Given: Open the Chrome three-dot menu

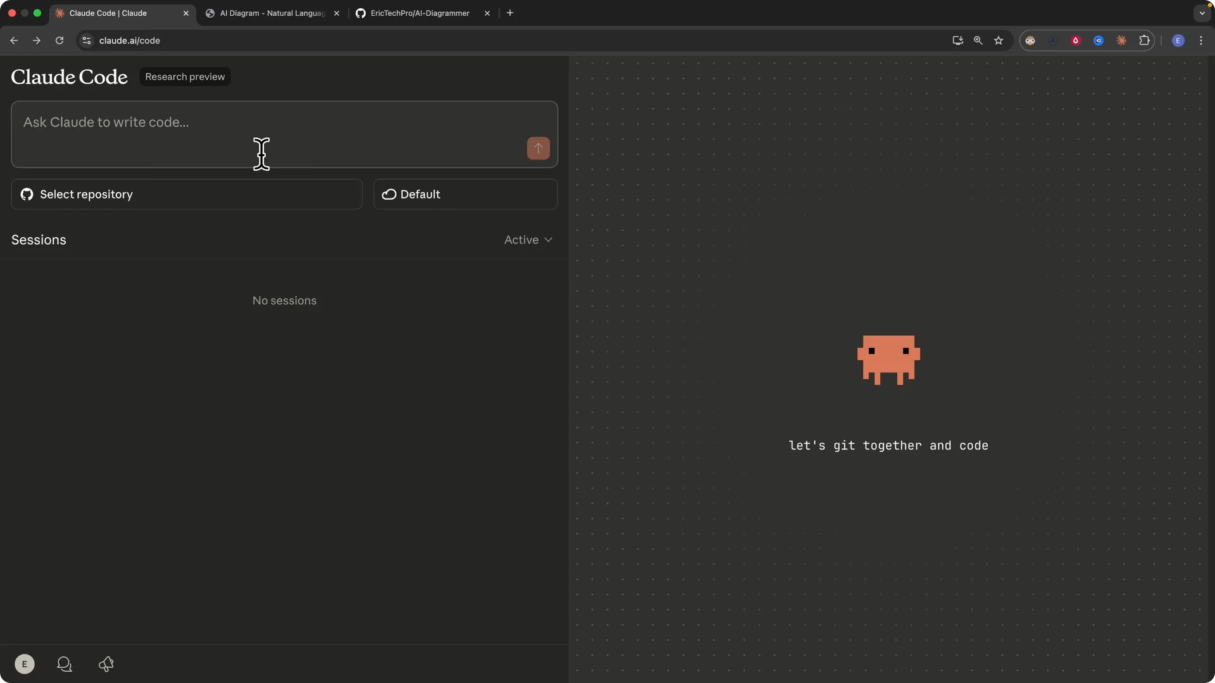Looking at the screenshot, I should (x=1201, y=40).
